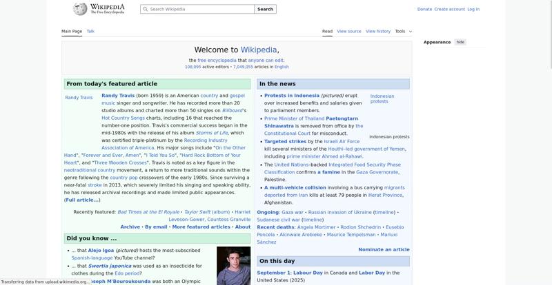The width and height of the screenshot is (552, 285).
Task: Open Nominate an article link
Action: pyautogui.click(x=384, y=250)
